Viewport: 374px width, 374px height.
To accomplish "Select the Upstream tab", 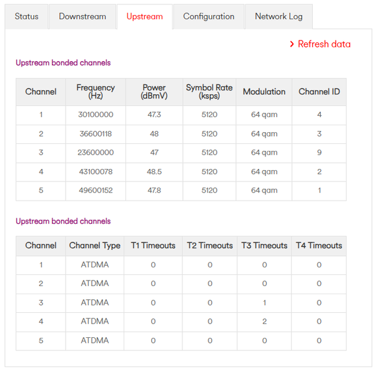I will point(145,17).
